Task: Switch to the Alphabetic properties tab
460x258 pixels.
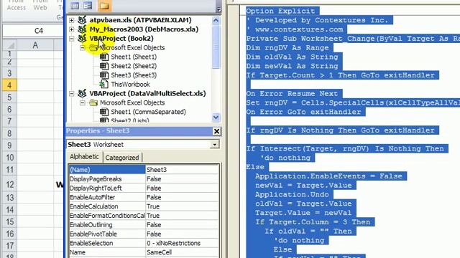Action: tap(84, 157)
